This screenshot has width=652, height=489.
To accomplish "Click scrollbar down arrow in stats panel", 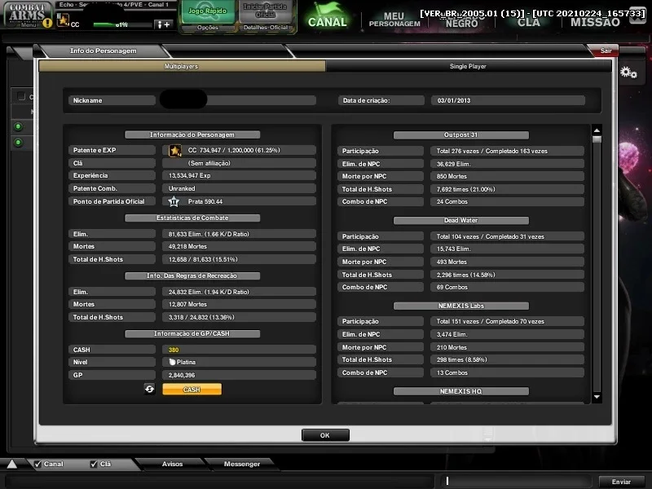I will click(x=597, y=397).
